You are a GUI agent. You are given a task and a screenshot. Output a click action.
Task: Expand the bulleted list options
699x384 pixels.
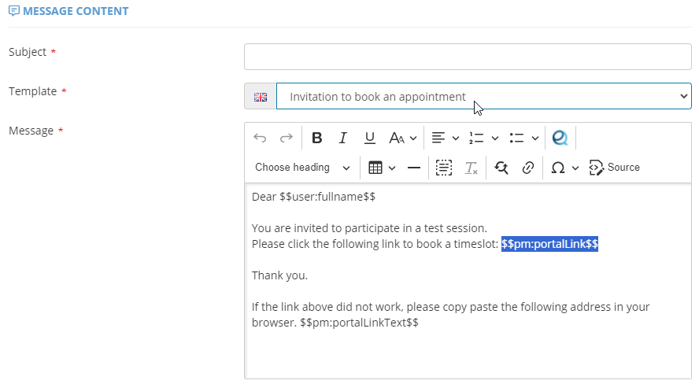click(x=523, y=138)
